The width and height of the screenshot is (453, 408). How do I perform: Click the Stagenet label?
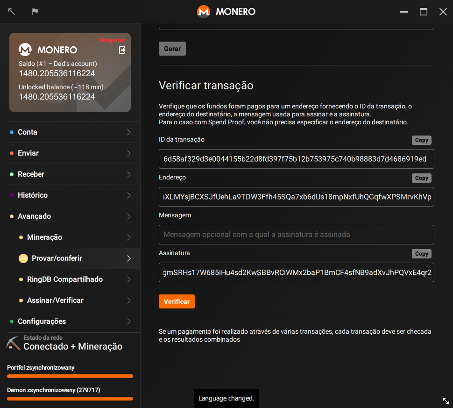pyautogui.click(x=112, y=40)
